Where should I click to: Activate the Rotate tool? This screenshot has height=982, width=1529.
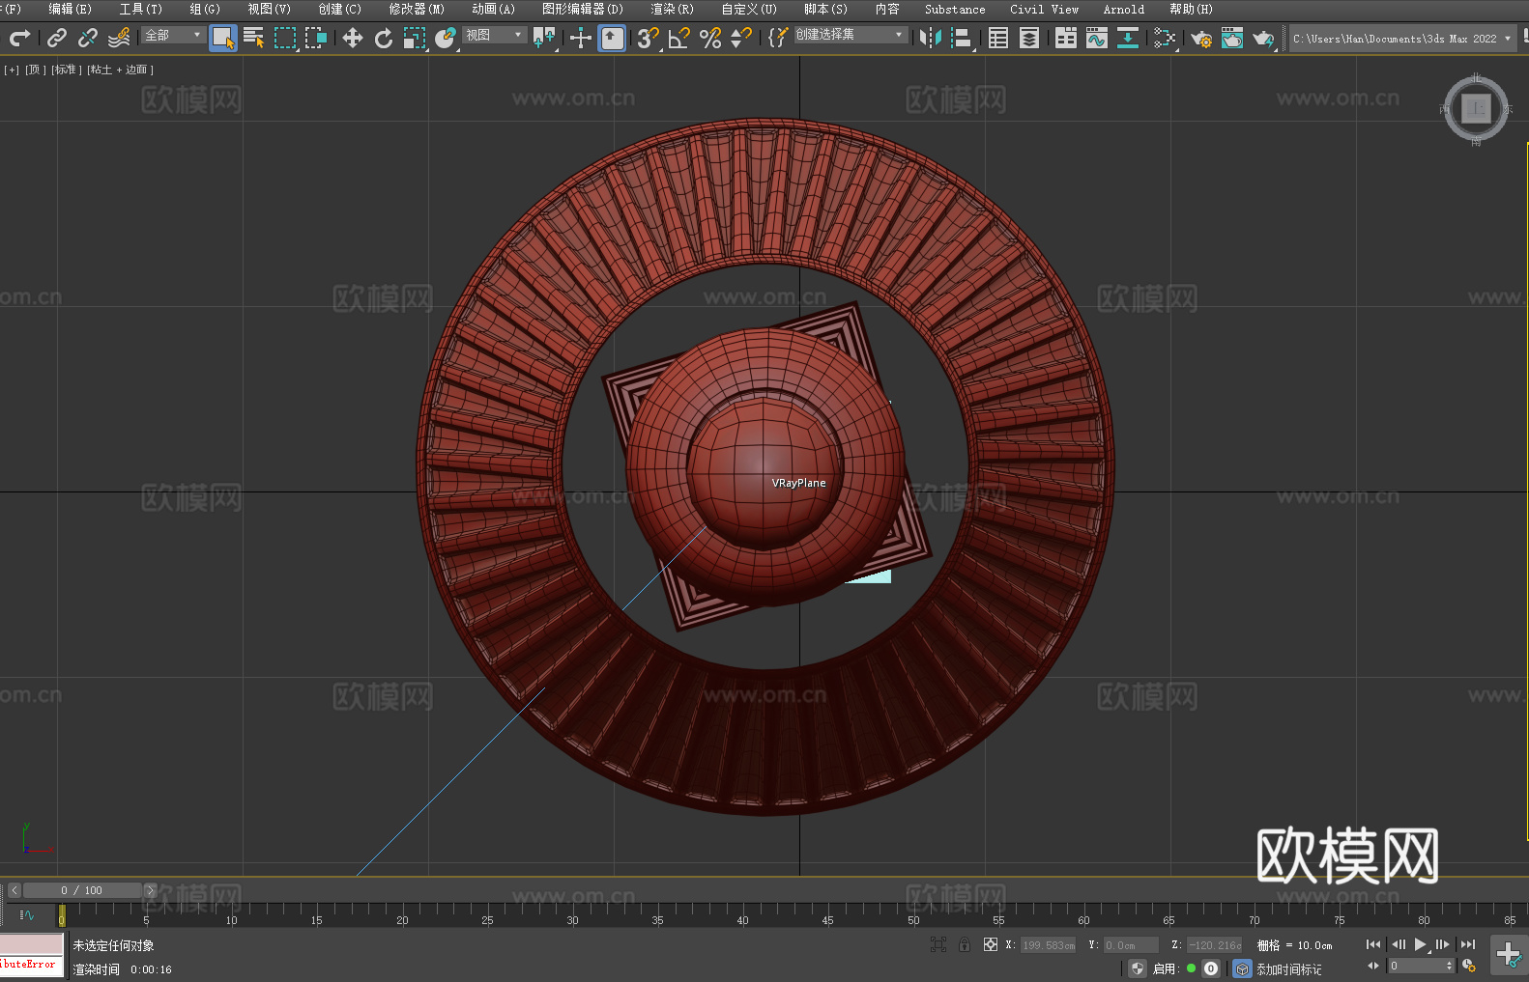coord(384,38)
